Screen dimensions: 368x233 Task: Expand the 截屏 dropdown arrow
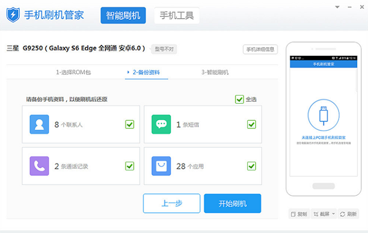(334, 214)
